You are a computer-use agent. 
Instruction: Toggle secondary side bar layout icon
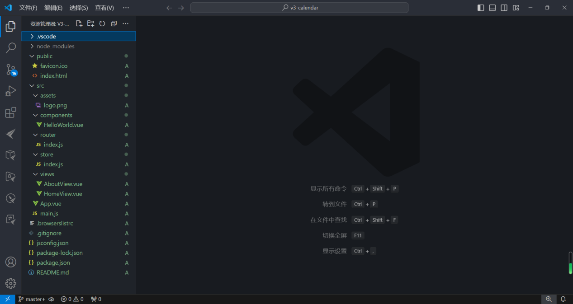(504, 8)
